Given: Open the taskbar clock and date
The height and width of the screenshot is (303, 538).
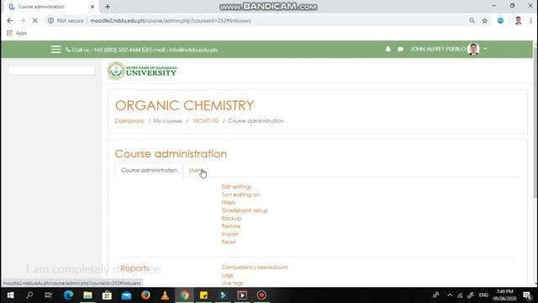Looking at the screenshot, I should [x=504, y=295].
